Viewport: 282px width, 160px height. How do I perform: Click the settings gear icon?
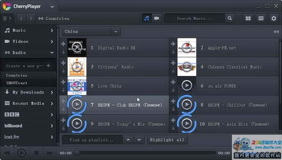pos(274,18)
